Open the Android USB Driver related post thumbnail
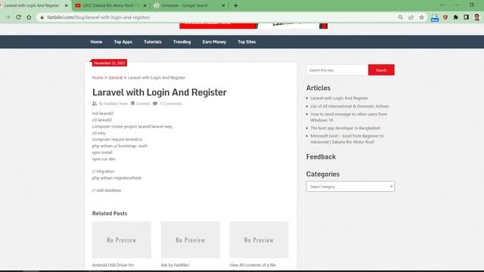The image size is (484, 272). 122,240
